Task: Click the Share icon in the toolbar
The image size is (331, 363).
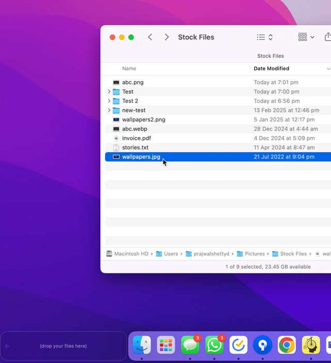Action: click(328, 37)
